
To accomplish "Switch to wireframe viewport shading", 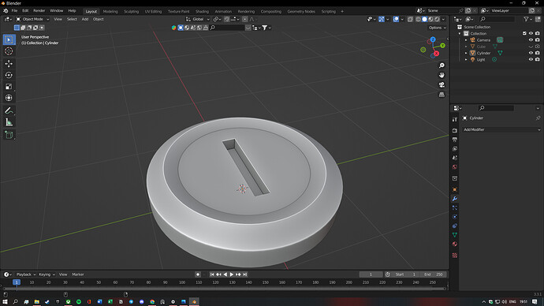I will pyautogui.click(x=419, y=20).
